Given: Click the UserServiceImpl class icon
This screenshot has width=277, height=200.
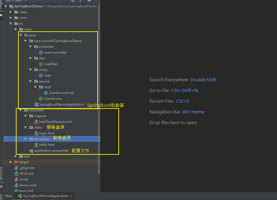Looking at the screenshot, I should 46,93.
